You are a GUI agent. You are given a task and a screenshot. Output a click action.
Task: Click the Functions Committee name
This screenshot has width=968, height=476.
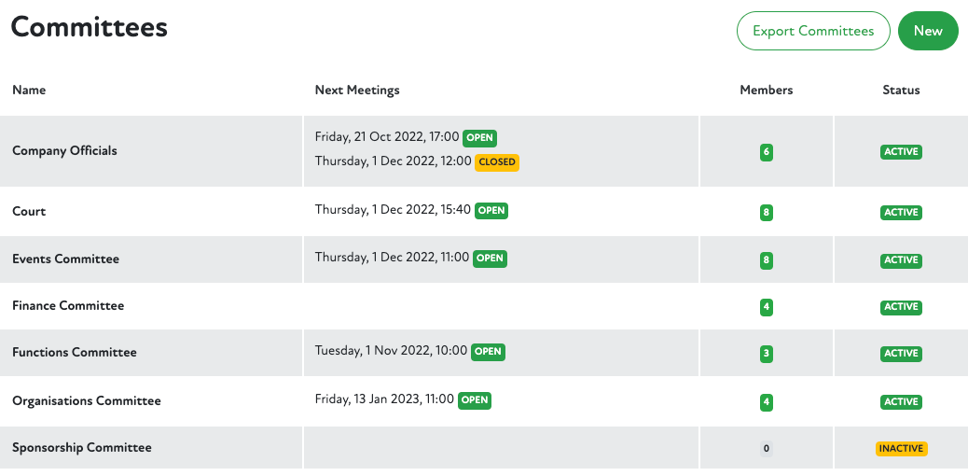click(75, 353)
